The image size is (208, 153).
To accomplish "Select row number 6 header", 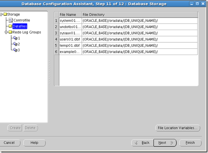I will (57, 52).
